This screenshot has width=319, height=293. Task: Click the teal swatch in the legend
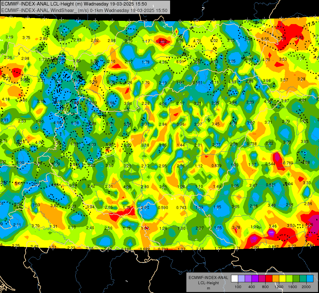point(303,279)
